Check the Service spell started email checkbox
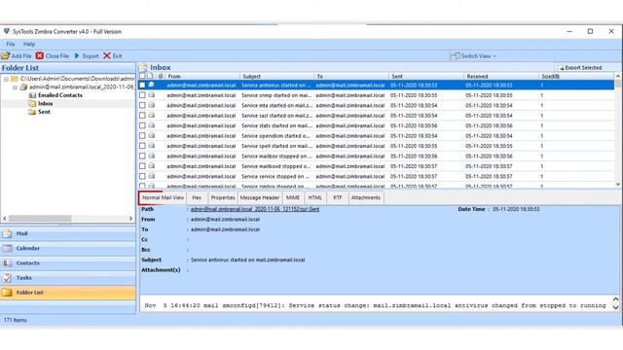Screen dimensions: 623x350 [x=142, y=146]
